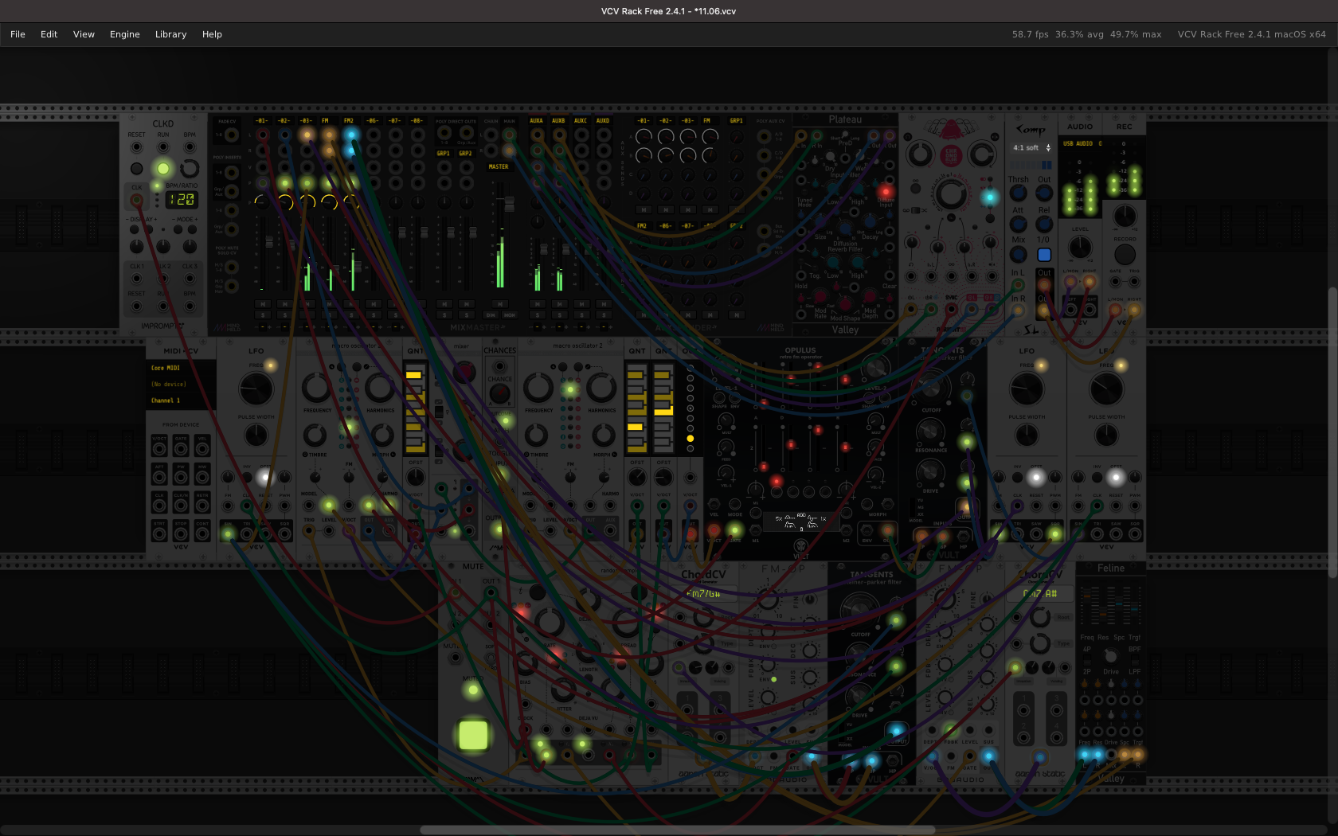The image size is (1338, 836).
Task: Click the BPM knob on CLKD module
Action: tap(190, 168)
